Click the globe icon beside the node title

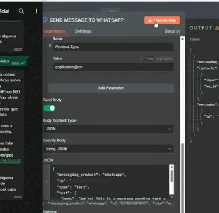[x=45, y=20]
